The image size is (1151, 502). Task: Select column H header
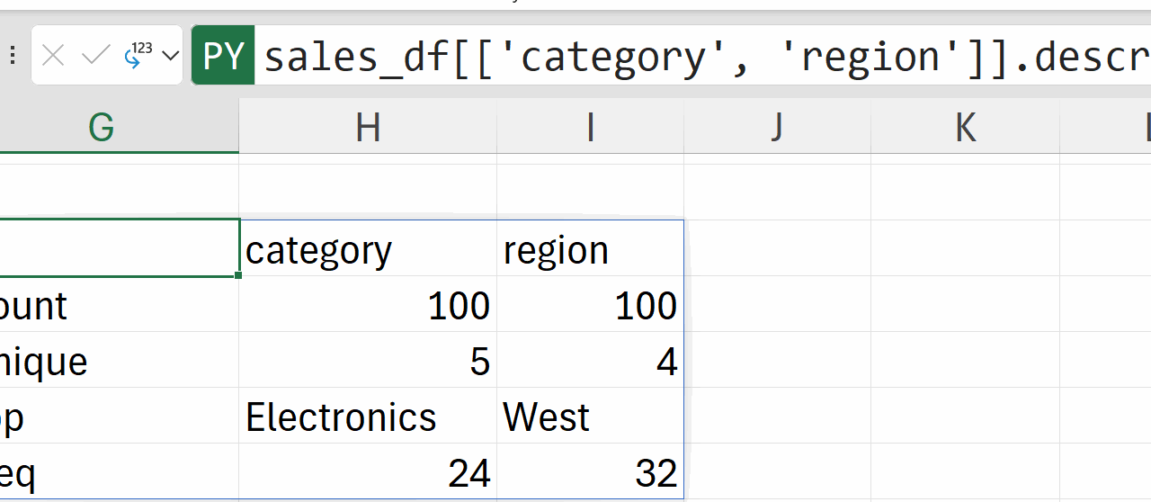click(x=368, y=128)
